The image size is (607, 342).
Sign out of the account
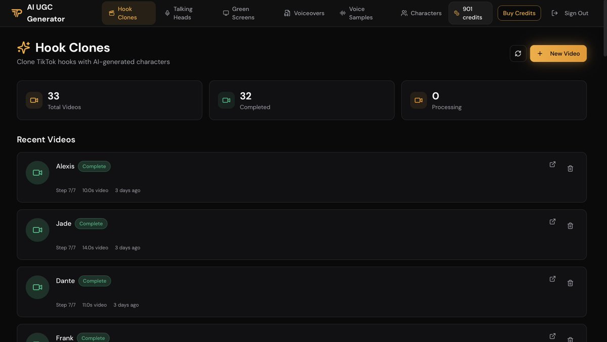click(x=570, y=13)
